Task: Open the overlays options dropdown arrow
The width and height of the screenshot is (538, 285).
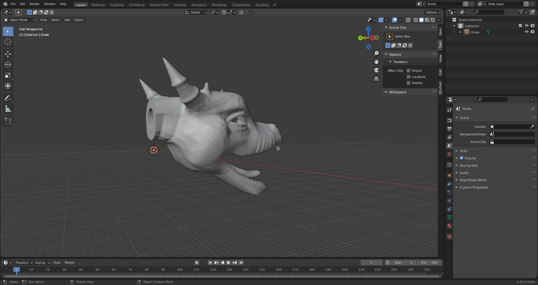Action: tap(401, 20)
